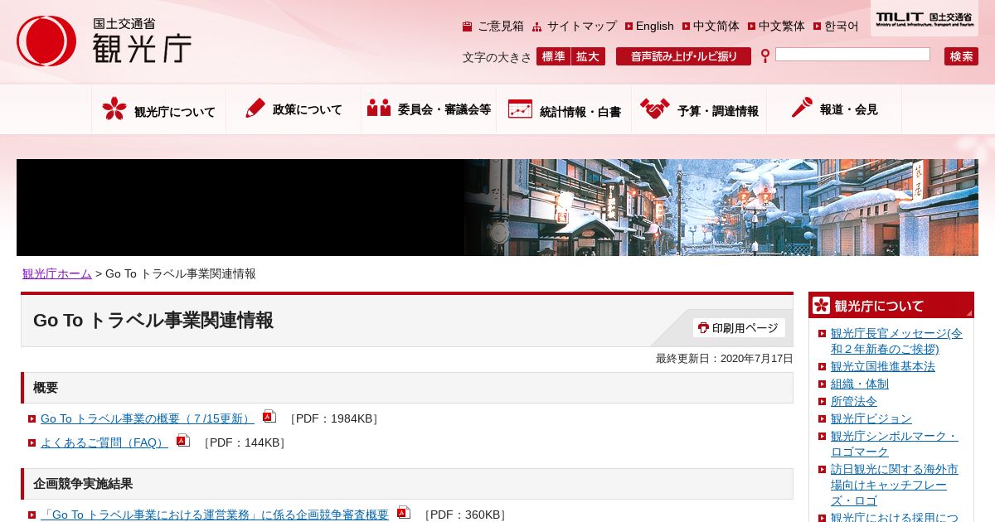
Task: Click PDF icon next to Go To トラベル事業の概要
Action: (269, 417)
